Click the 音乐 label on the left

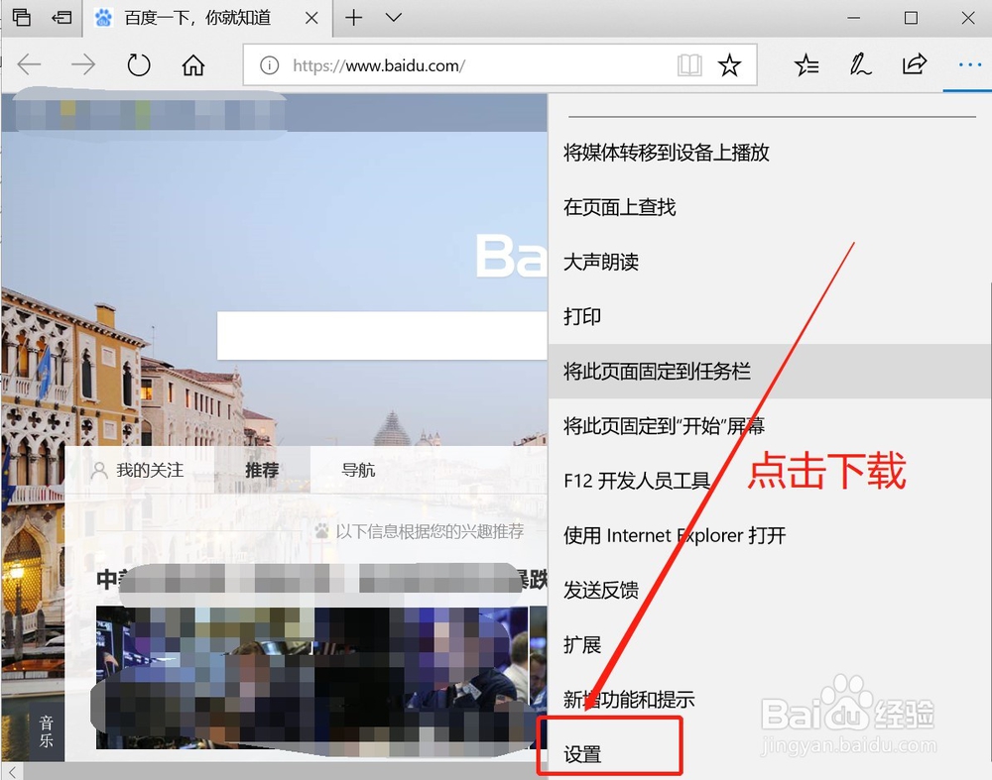44,731
